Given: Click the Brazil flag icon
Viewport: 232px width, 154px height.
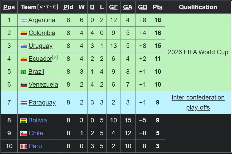Looking at the screenshot, I should pyautogui.click(x=23, y=72).
